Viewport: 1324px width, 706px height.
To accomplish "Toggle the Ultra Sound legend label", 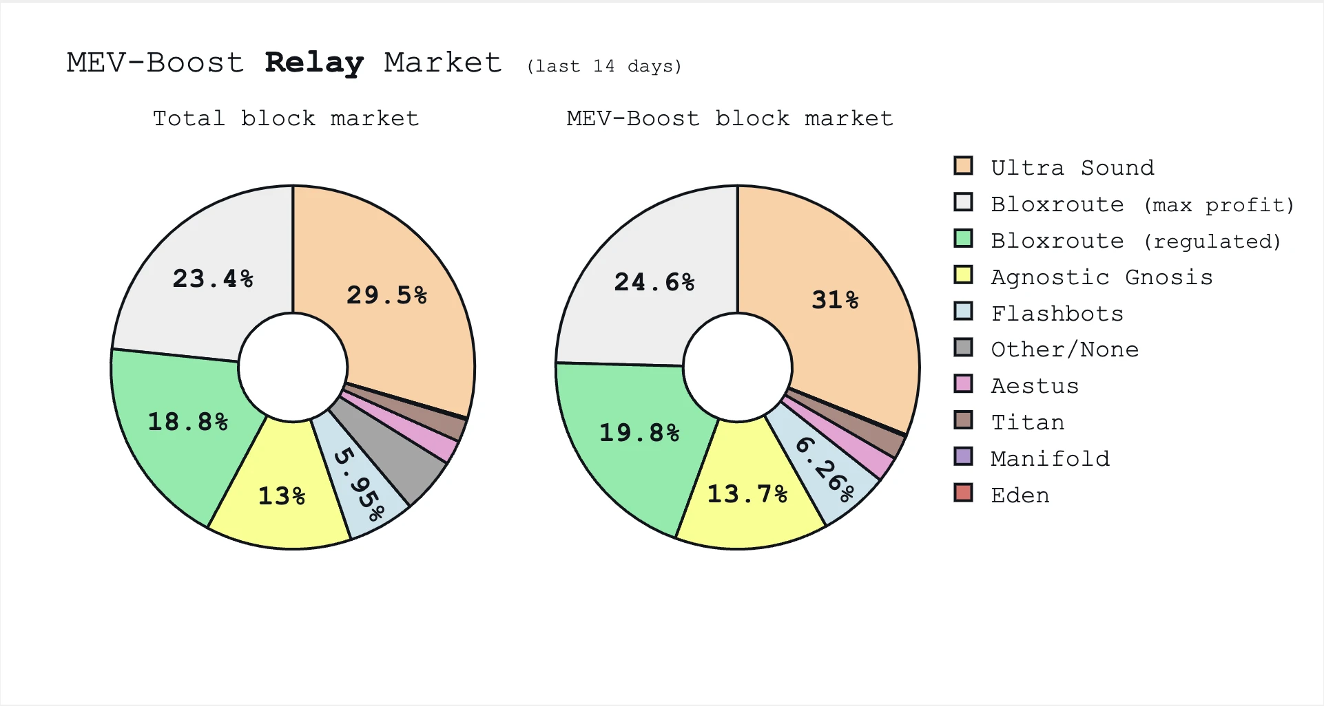I will (x=1072, y=168).
